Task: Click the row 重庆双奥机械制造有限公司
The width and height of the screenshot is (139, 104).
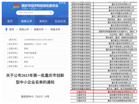Action: (103, 65)
